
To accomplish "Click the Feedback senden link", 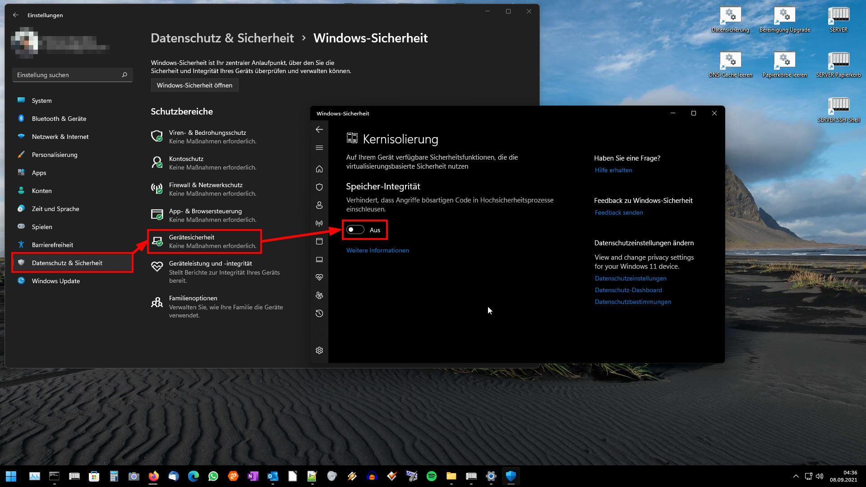I will (619, 212).
